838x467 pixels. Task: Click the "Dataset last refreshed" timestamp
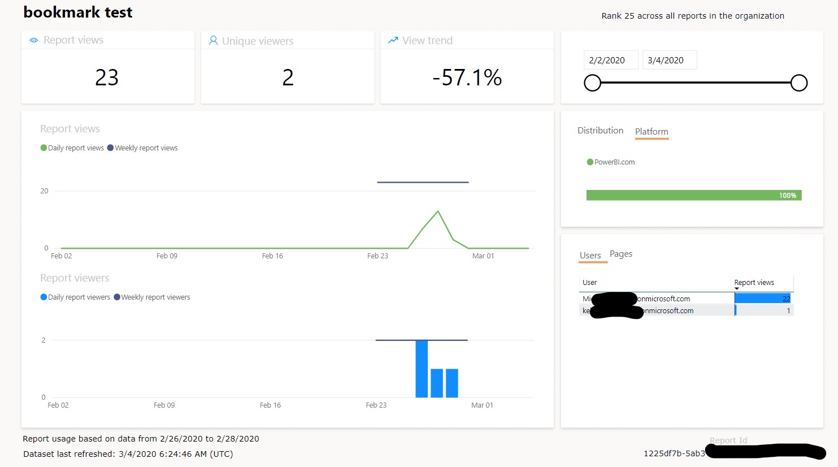coord(128,454)
